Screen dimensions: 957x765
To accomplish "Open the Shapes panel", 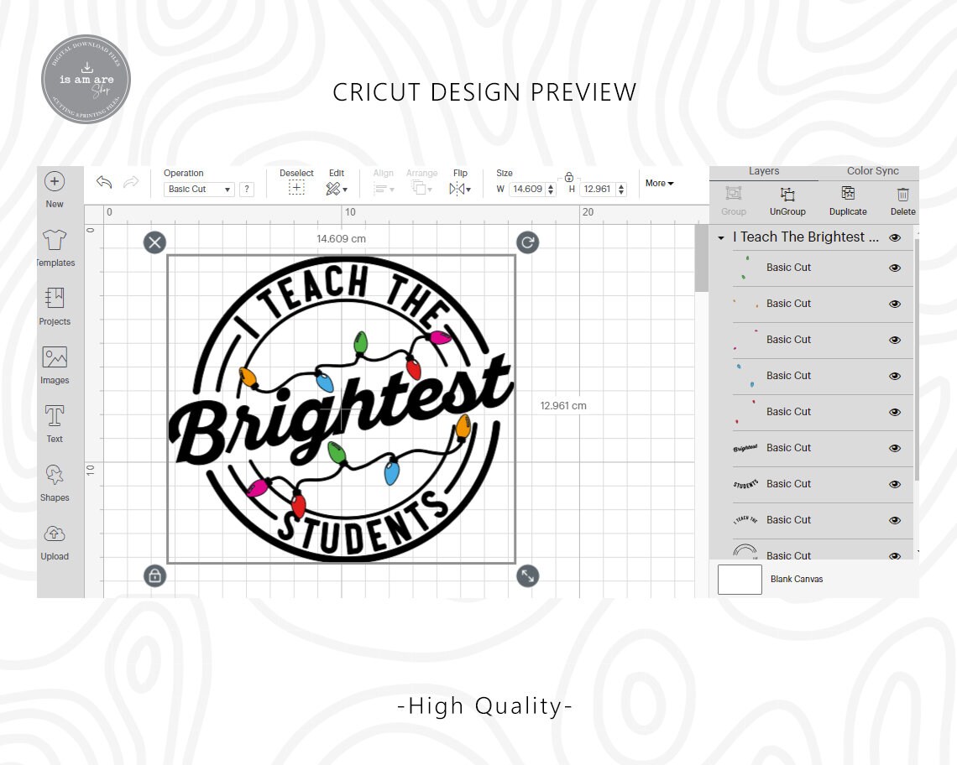I will pyautogui.click(x=55, y=481).
